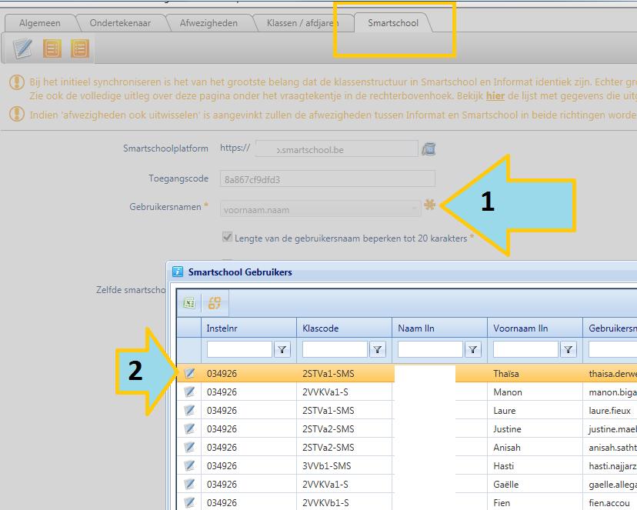Screen dimensions: 637x510
Task: Click the first orange list icon in toolbar
Action: pyautogui.click(x=52, y=48)
